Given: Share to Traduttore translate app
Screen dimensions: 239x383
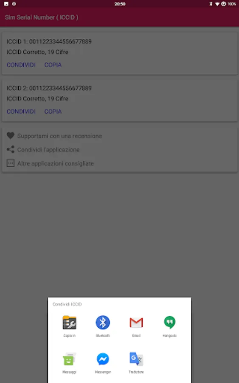Looking at the screenshot, I should 136,359.
